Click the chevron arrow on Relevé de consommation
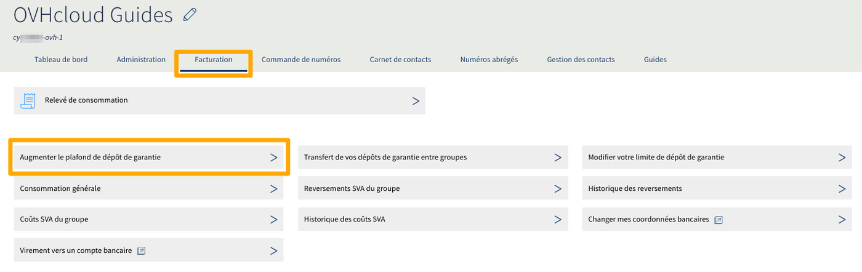This screenshot has width=862, height=272. 416,101
